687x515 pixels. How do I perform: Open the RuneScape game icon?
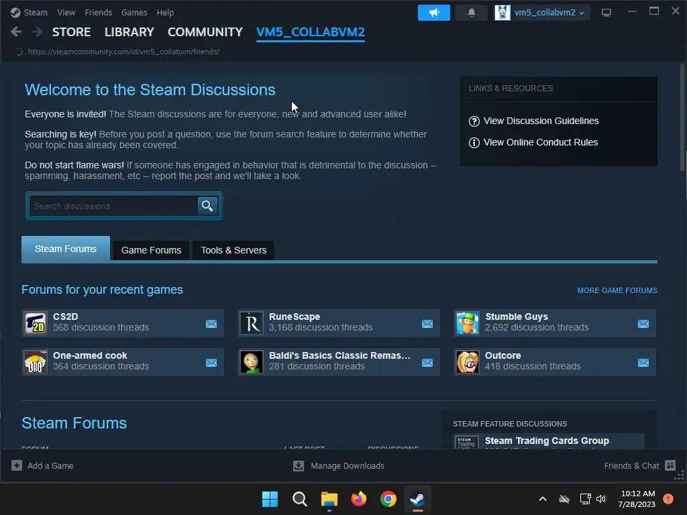[252, 323]
